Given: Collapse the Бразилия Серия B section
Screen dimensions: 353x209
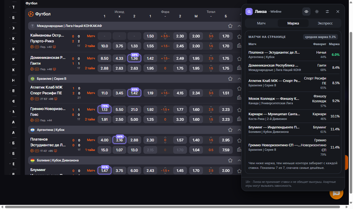Looking at the screenshot, I should 239,79.
